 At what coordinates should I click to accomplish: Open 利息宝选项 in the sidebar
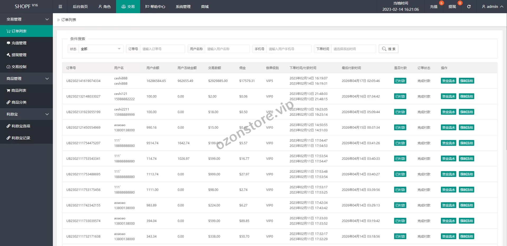click(21, 126)
